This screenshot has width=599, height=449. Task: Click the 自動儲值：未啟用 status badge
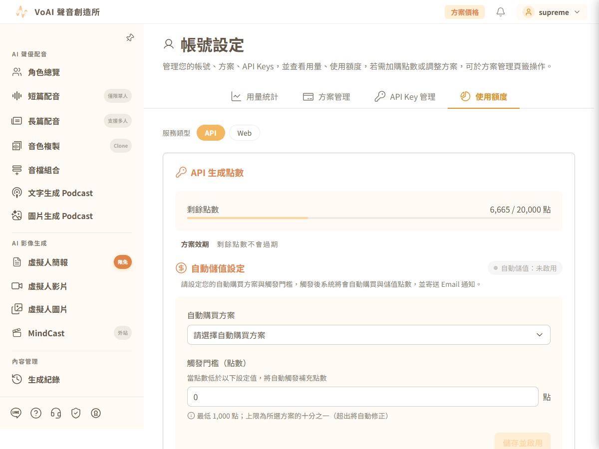pos(525,268)
